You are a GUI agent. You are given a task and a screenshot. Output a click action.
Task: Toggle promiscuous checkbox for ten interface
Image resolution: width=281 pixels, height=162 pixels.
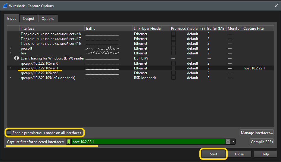[173, 53]
